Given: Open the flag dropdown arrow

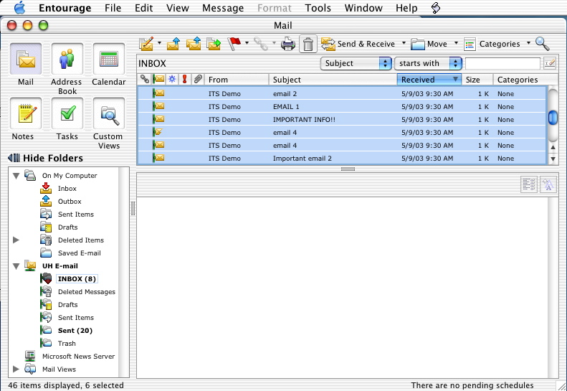Looking at the screenshot, I should (x=247, y=43).
